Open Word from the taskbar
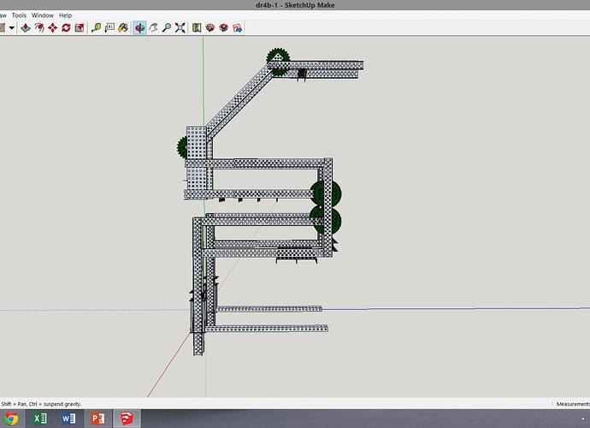The height and width of the screenshot is (428, 590). coord(68,419)
